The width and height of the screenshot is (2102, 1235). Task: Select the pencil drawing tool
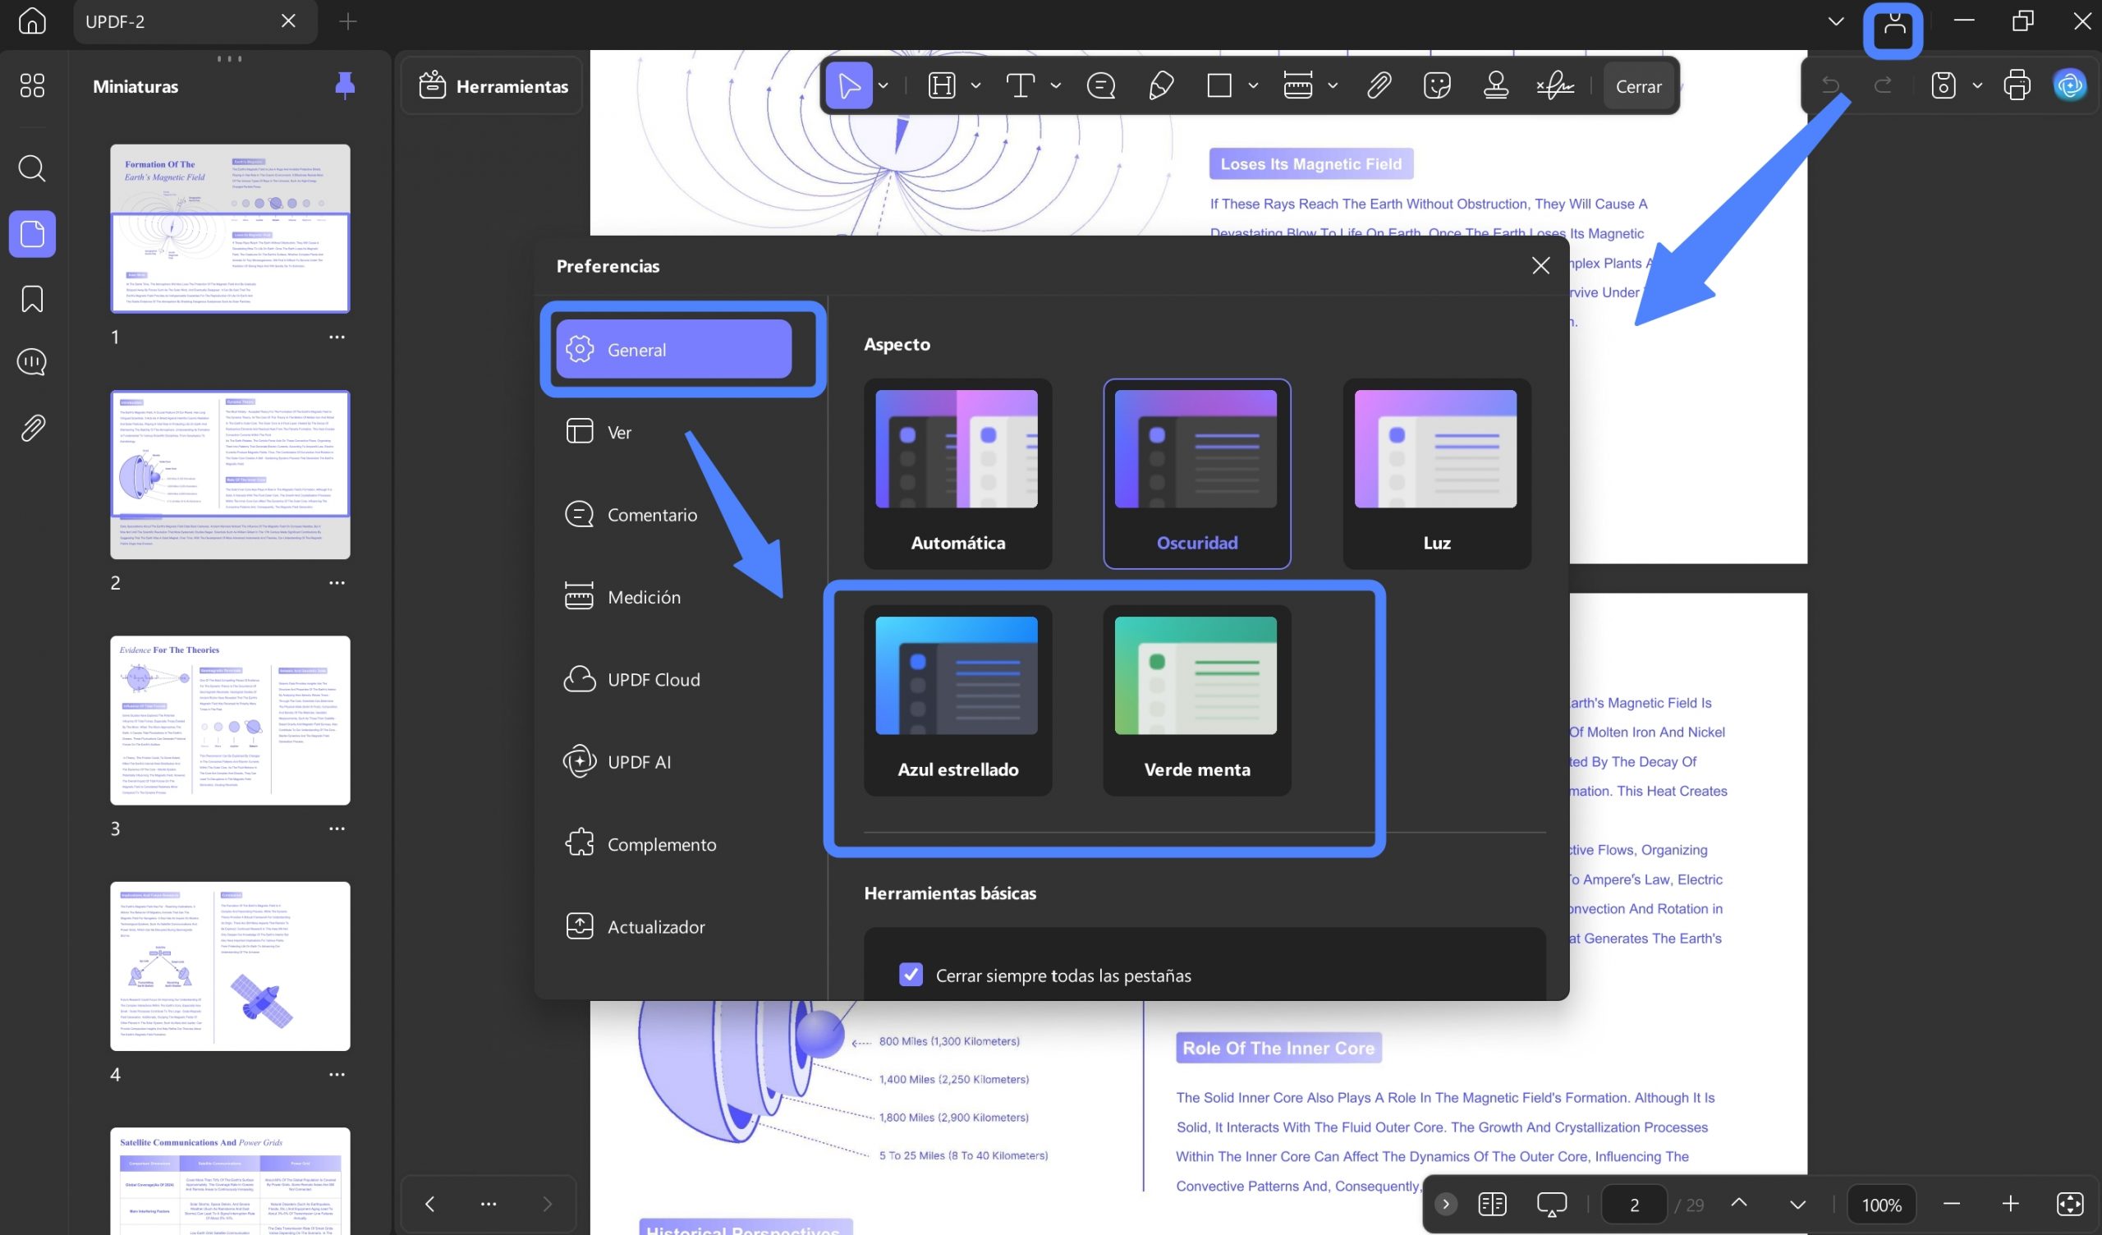1160,85
